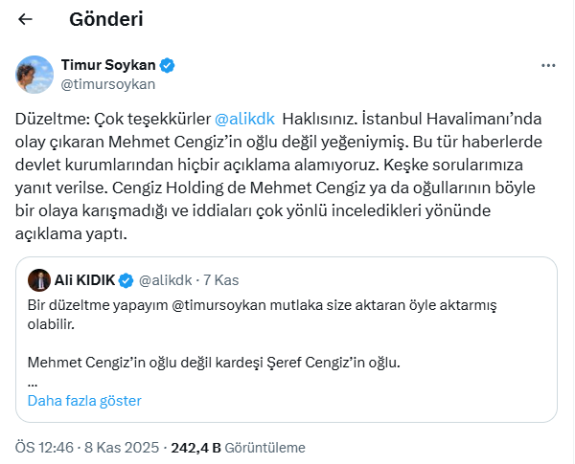Click the @alikdk handle in quoted post header
This screenshot has width=575, height=464.
point(165,280)
